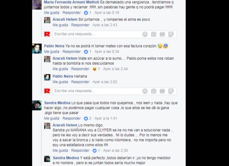229x166 pixels.
Task: Insert GIF using first reply box GIF icon
Action: pyautogui.click(x=162, y=34)
